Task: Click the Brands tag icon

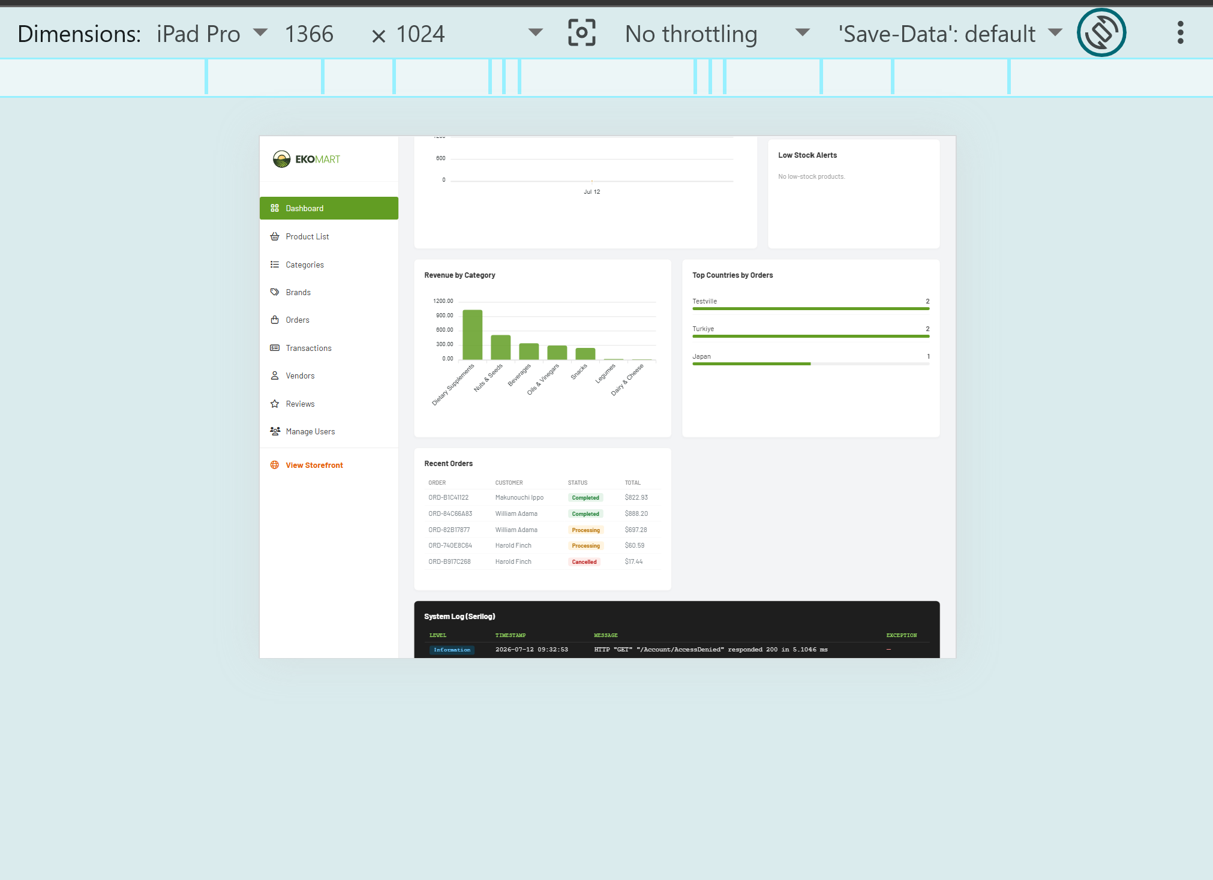Action: pos(275,292)
